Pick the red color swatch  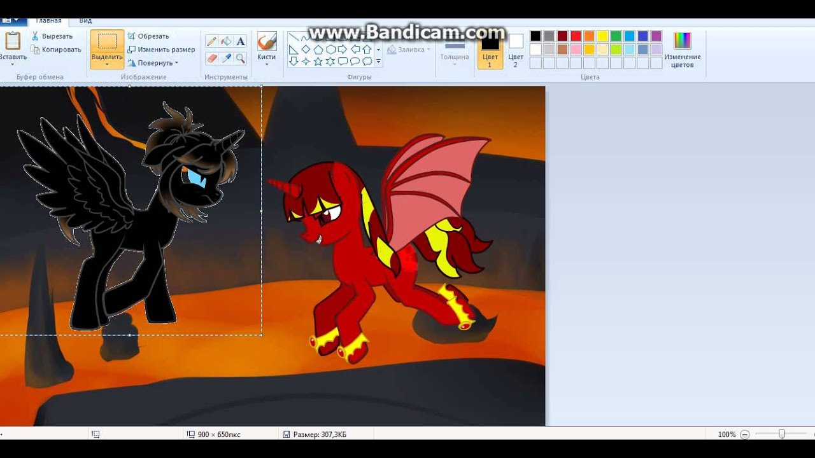coord(576,36)
